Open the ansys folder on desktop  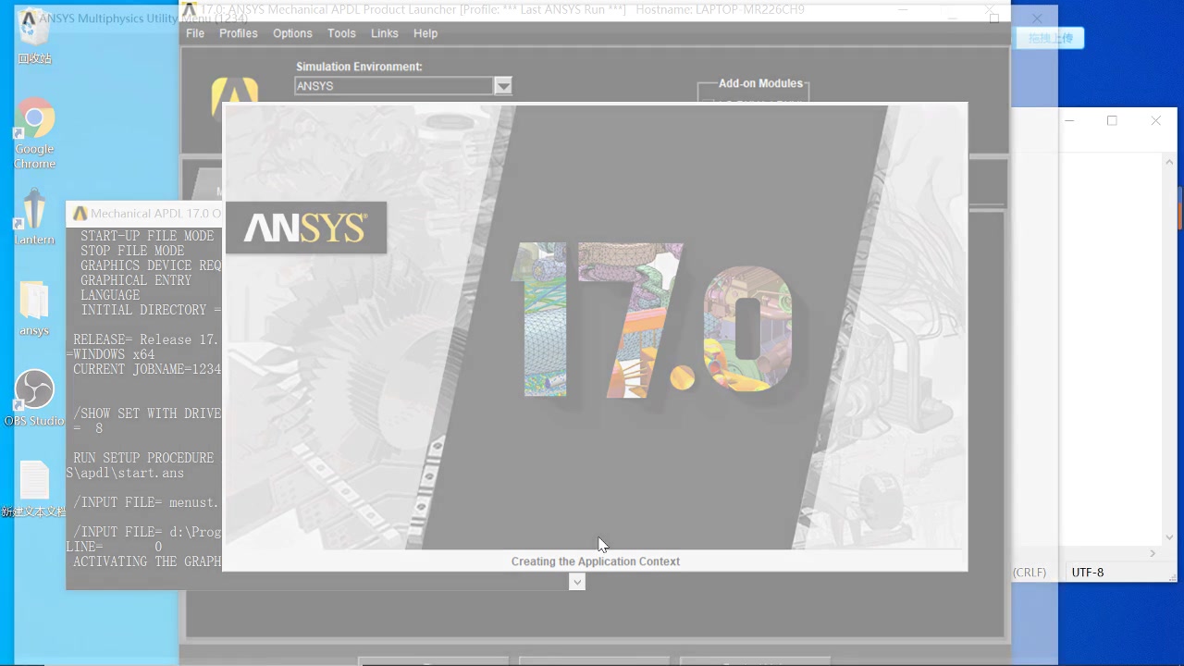[x=34, y=308]
